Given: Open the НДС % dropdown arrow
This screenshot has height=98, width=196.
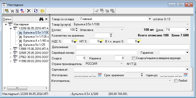Looking at the screenshot, I should pos(75,41).
